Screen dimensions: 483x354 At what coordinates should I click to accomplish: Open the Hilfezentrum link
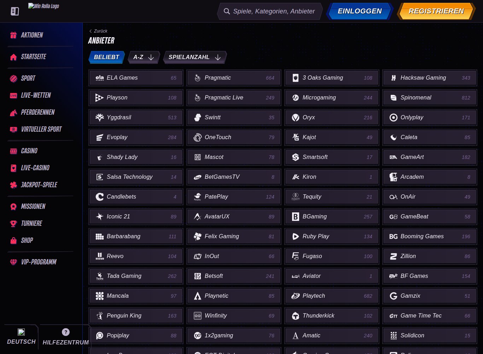66,337
